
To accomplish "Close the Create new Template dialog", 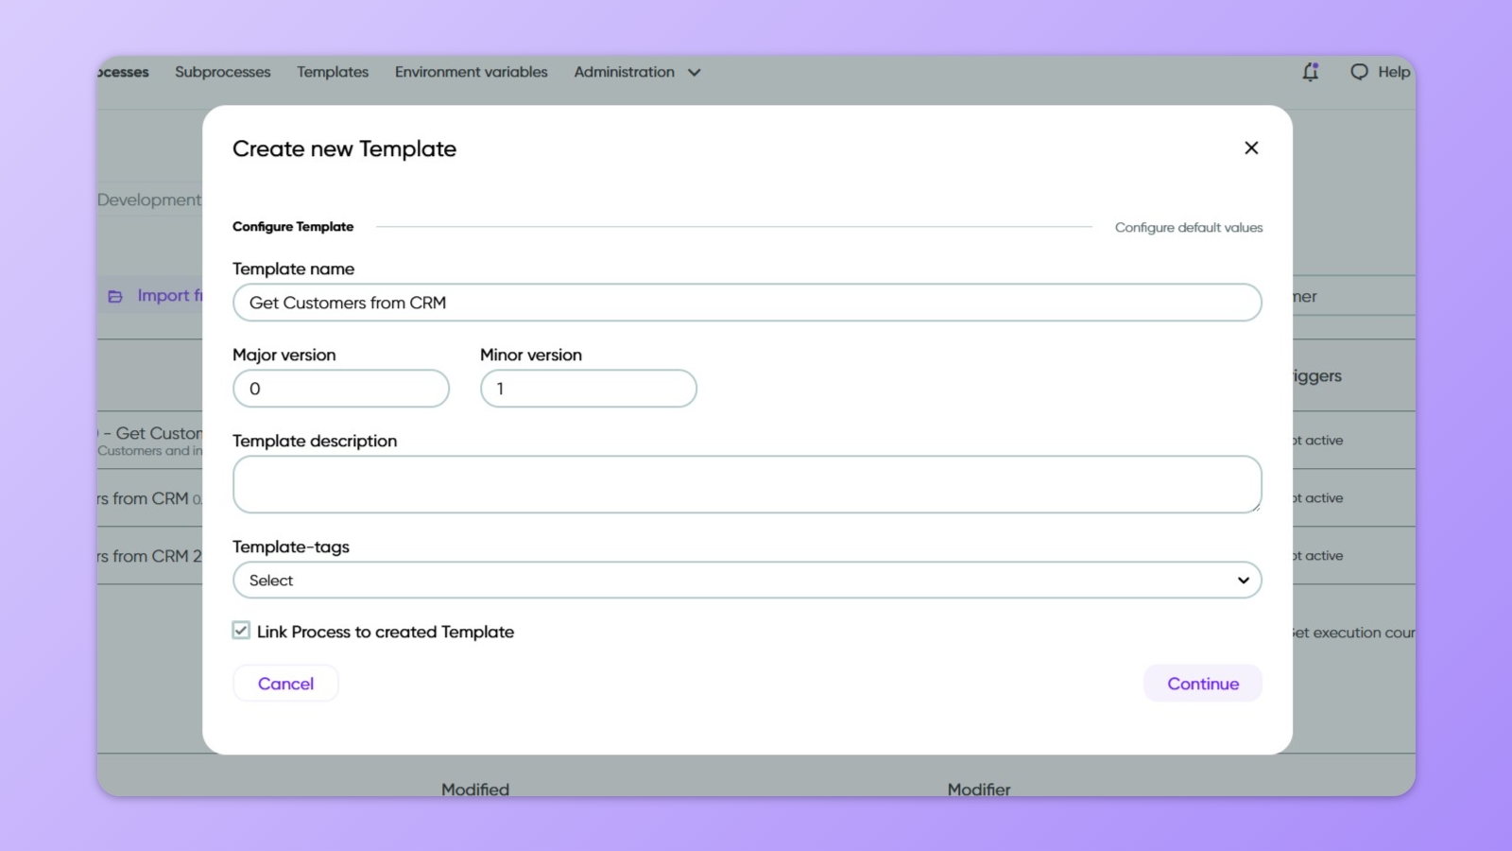I will coord(1251,148).
